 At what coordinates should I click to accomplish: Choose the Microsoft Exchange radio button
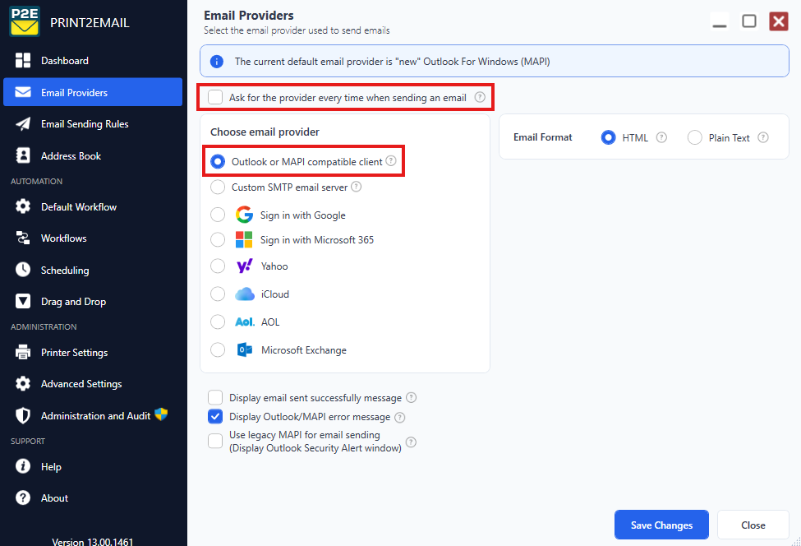[x=218, y=349]
